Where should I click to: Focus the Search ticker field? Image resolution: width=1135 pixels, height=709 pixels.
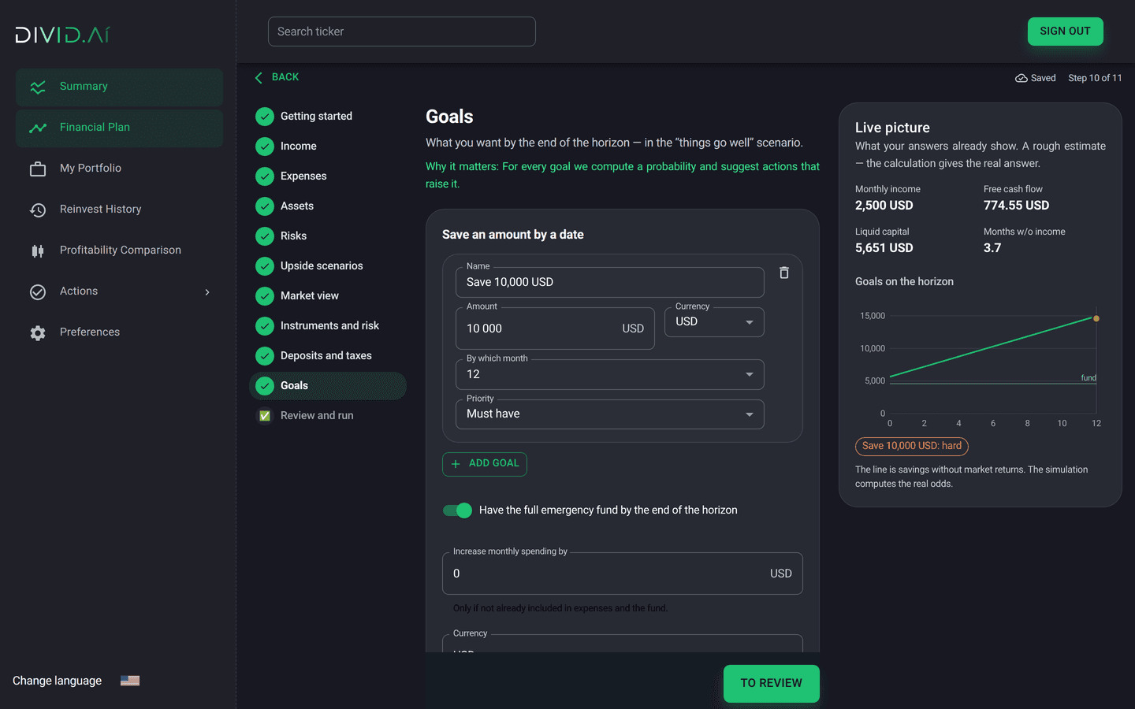coord(402,32)
